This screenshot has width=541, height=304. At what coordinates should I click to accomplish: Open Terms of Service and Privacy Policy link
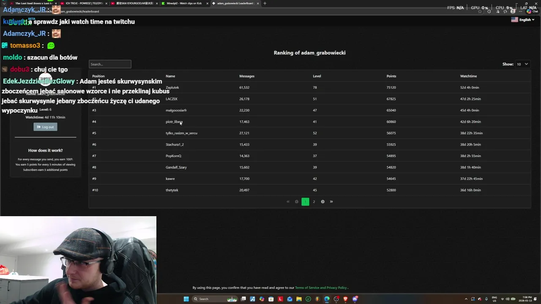coord(321,288)
